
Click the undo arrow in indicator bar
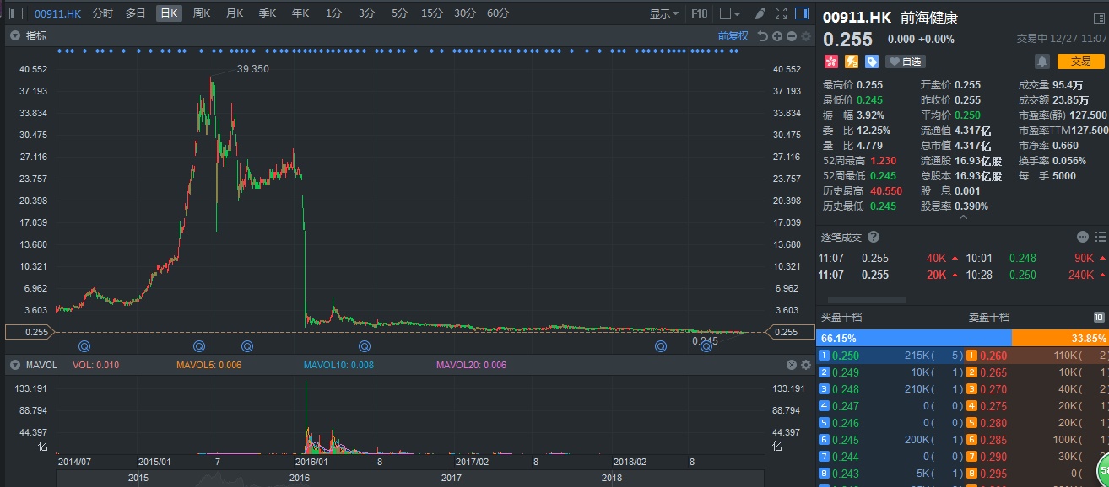[x=763, y=36]
